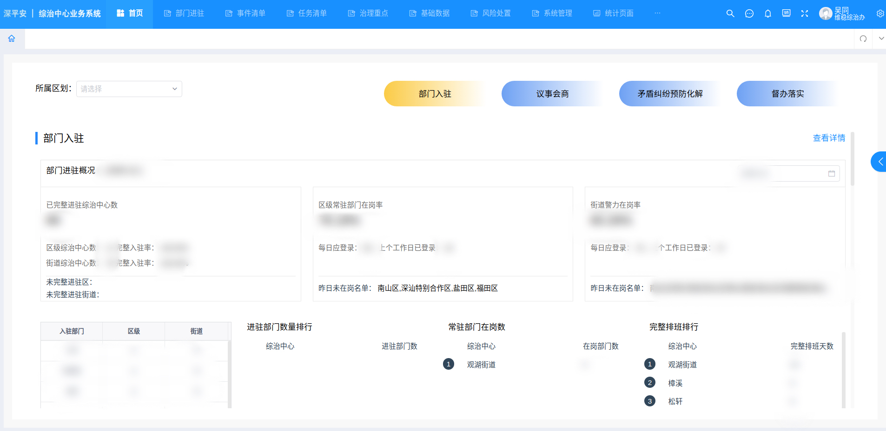Image resolution: width=886 pixels, height=431 pixels.
Task: Refresh the page using the refresh icon
Action: click(x=864, y=39)
